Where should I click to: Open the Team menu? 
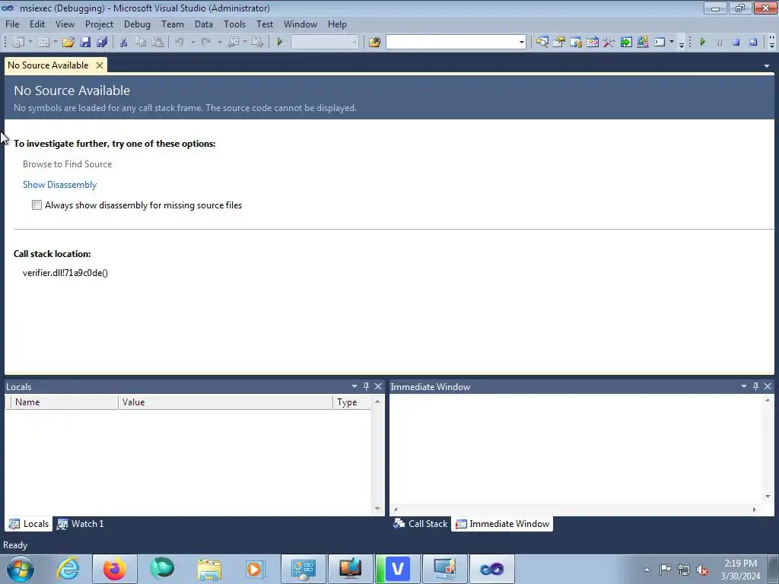(173, 24)
